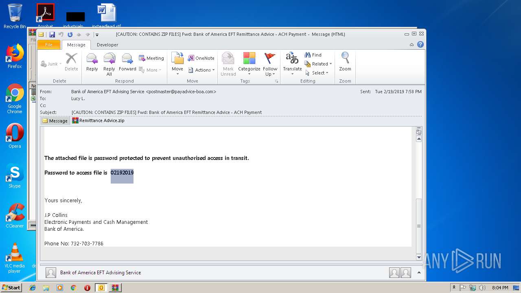The height and width of the screenshot is (293, 521).
Task: Open the Categorize color menu
Action: 249,64
